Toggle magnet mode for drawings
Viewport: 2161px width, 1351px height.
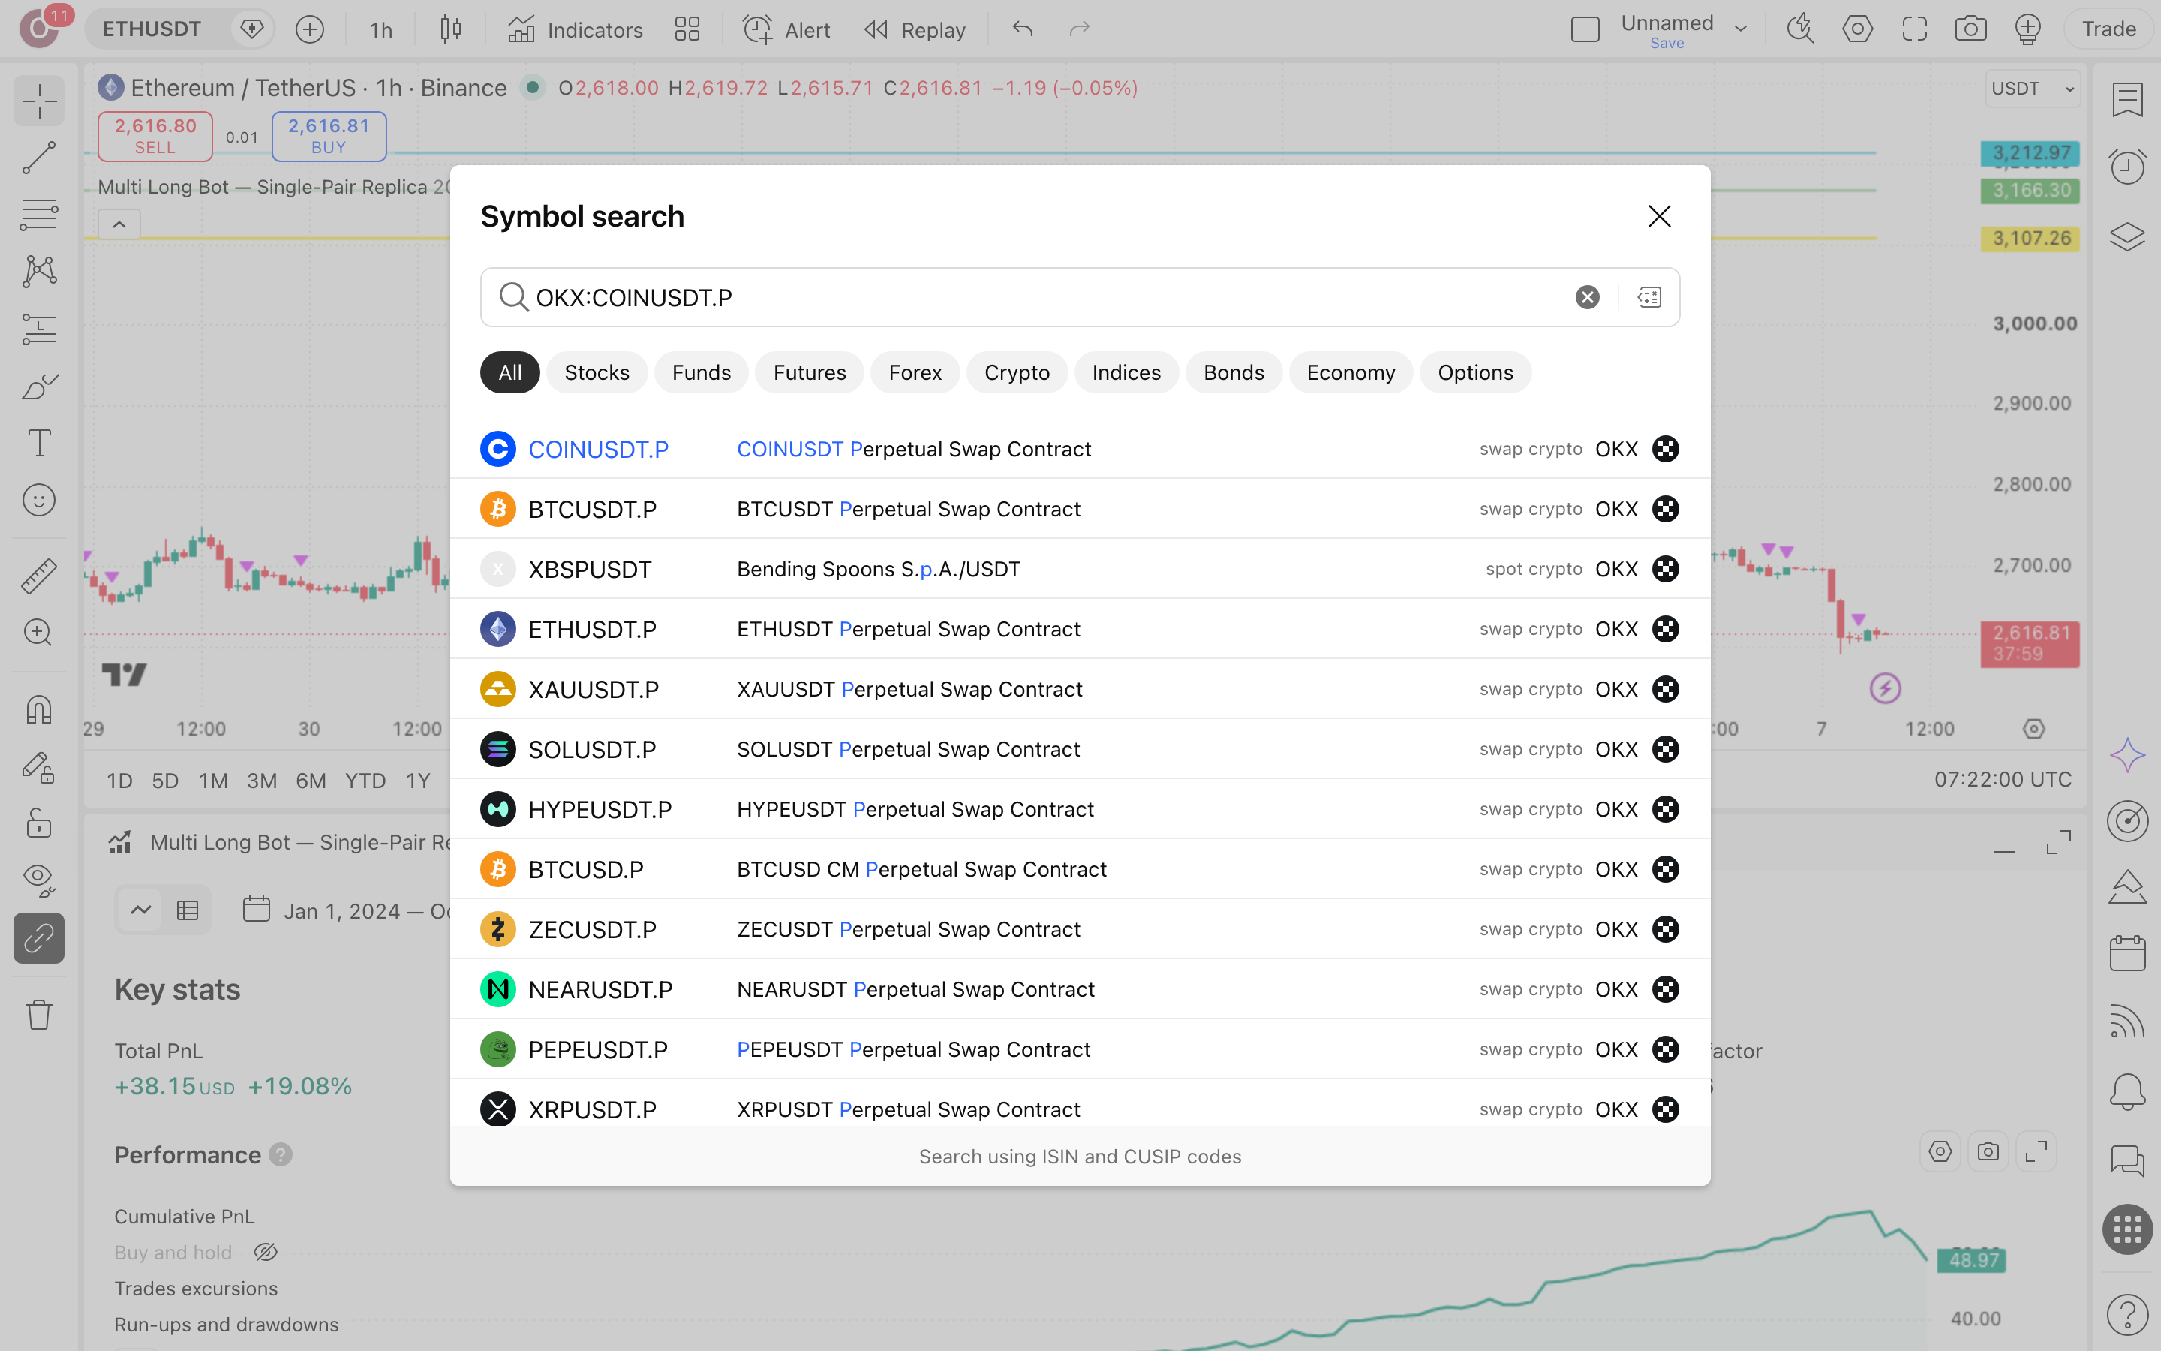(38, 709)
